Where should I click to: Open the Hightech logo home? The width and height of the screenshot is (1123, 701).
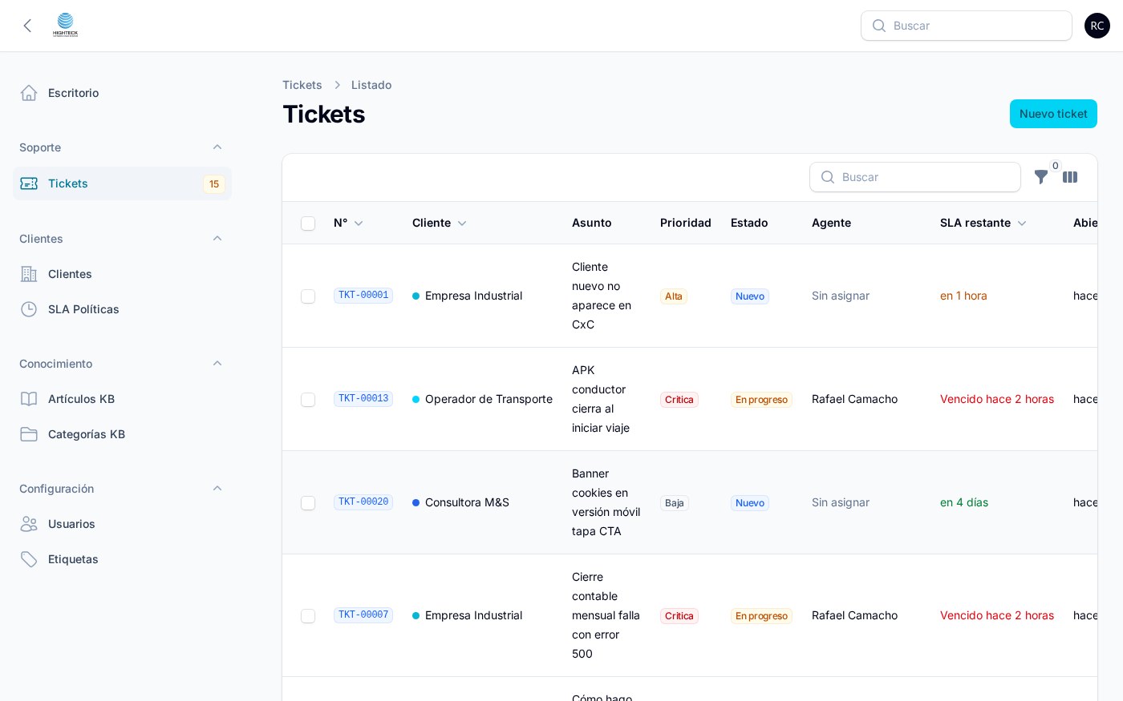[66, 26]
